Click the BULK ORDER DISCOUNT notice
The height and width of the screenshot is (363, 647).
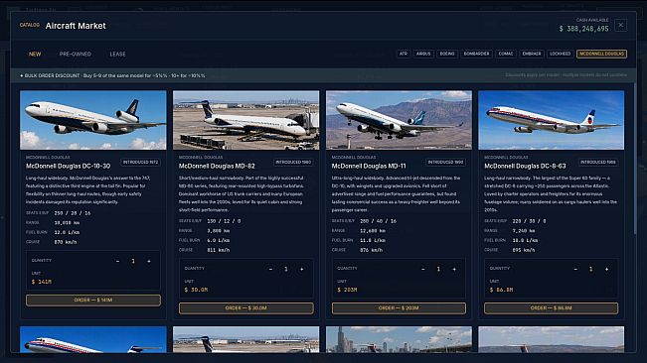point(112,75)
